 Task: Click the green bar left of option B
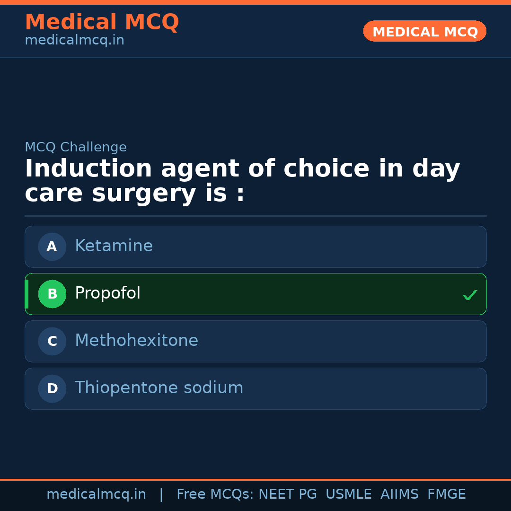point(26,294)
